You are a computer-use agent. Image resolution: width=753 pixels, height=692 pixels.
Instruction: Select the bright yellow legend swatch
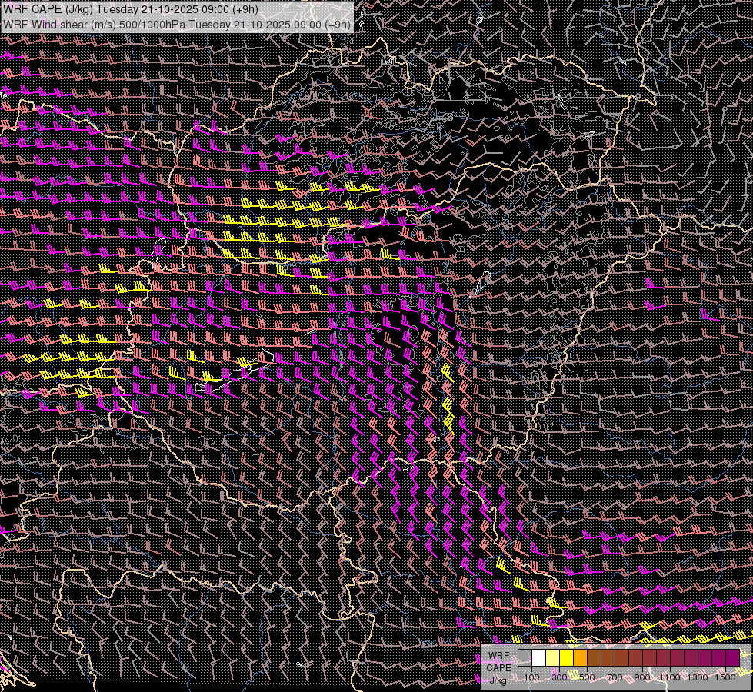tap(567, 658)
